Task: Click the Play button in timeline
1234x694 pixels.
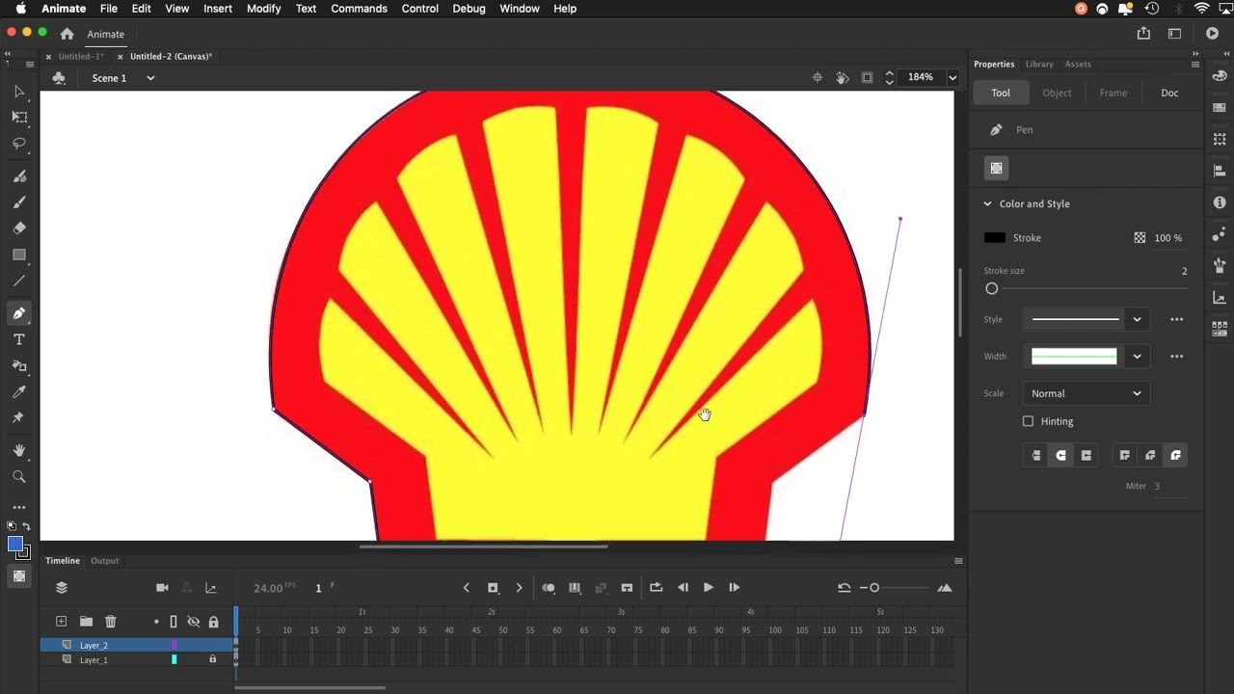Action: 708,587
